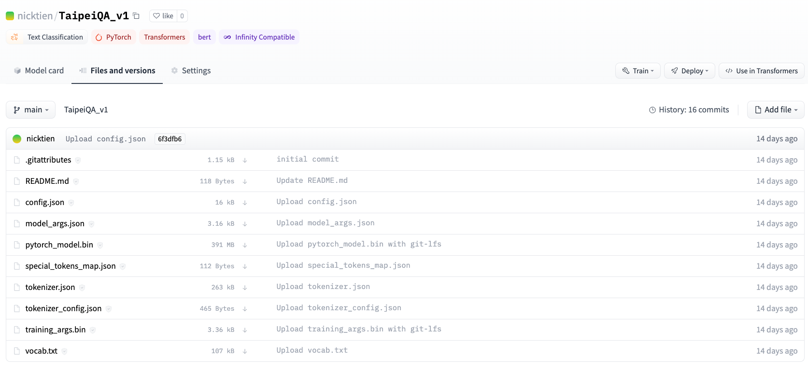This screenshot has height=371, width=808.
Task: Open latest commit message Upload config.json
Action: tap(106, 139)
